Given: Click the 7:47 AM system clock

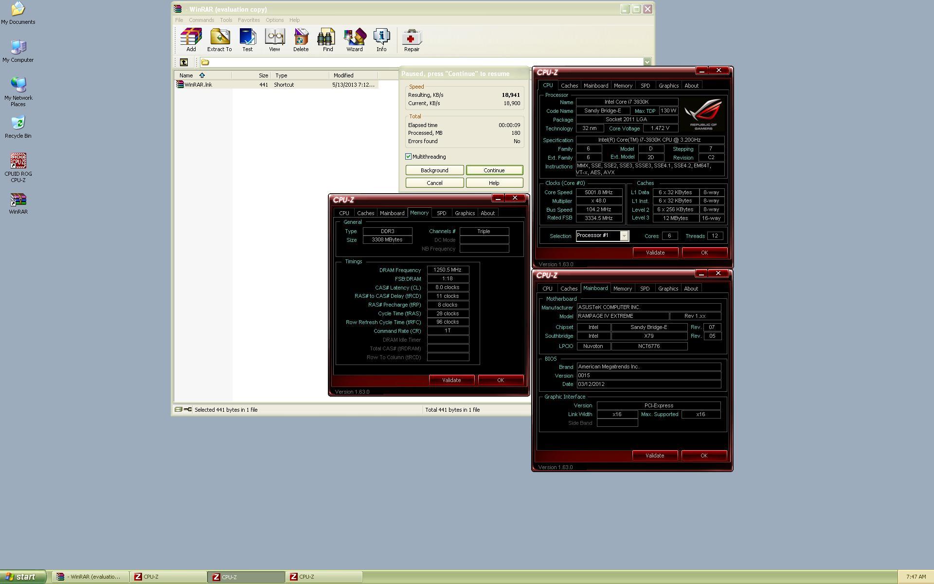Looking at the screenshot, I should click(x=916, y=577).
